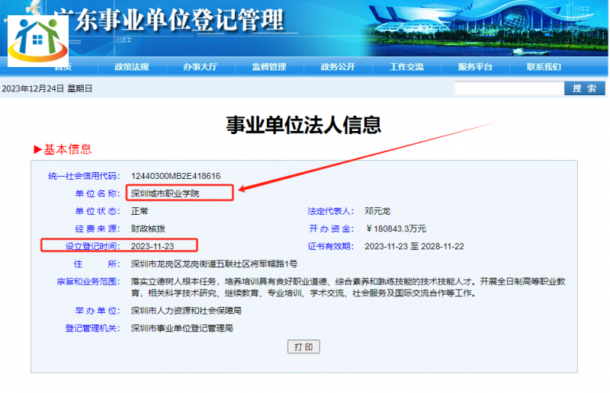The image size is (610, 393).
Task: Go to the 监督管理 section
Action: tap(268, 67)
